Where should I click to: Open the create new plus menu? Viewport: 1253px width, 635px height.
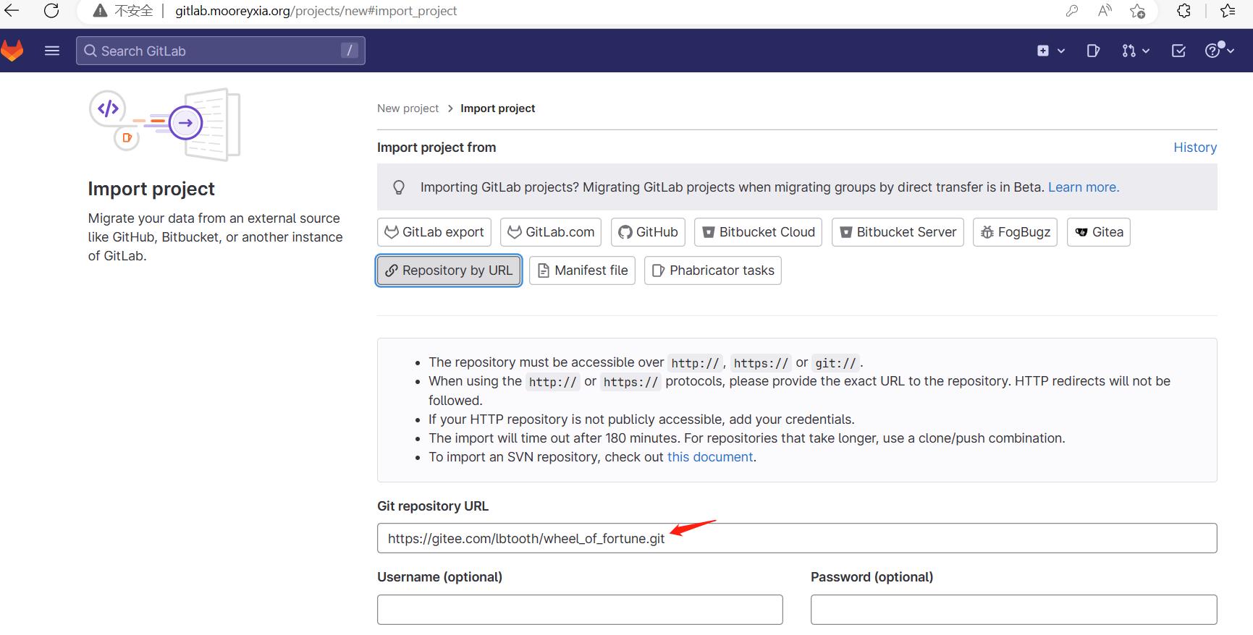pyautogui.click(x=1051, y=51)
